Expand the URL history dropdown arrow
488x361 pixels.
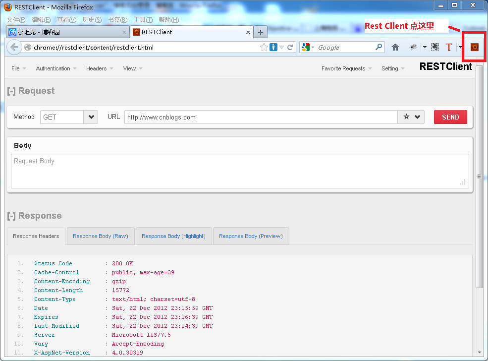[418, 117]
